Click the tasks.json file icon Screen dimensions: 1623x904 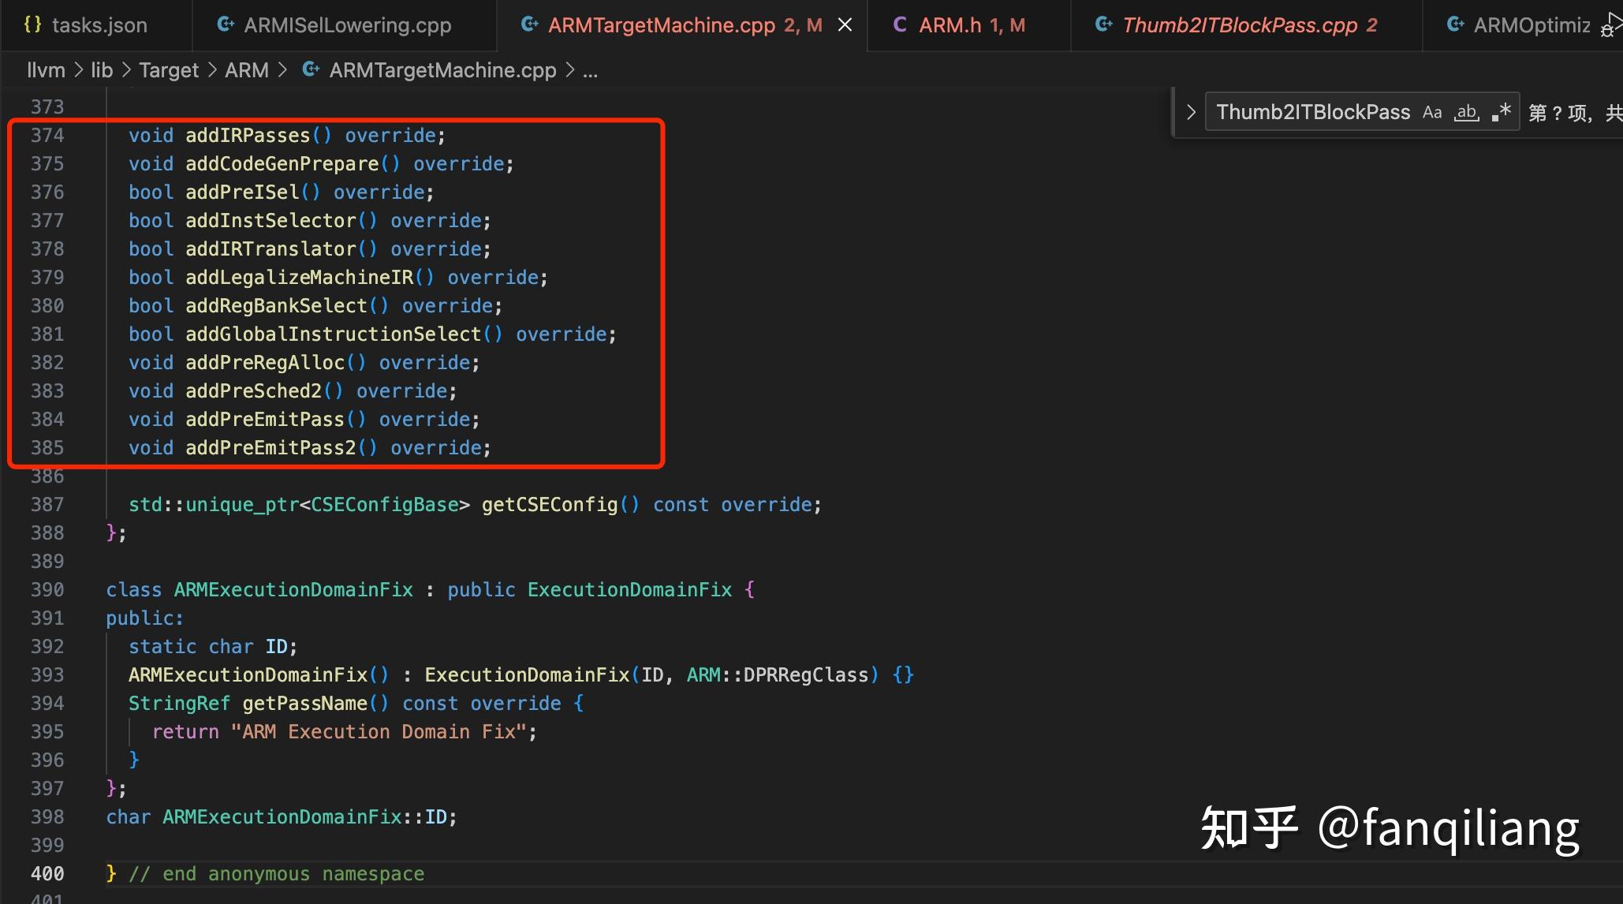[x=32, y=25]
